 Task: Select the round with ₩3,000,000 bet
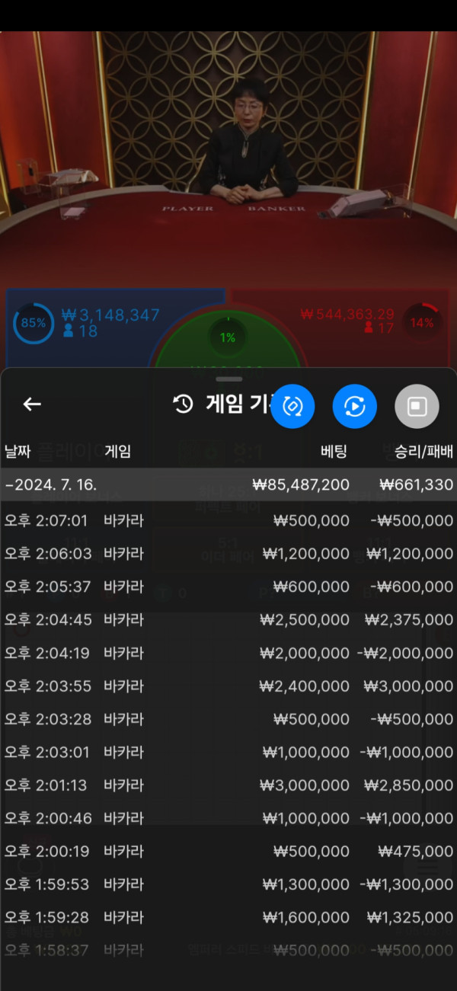pyautogui.click(x=228, y=785)
